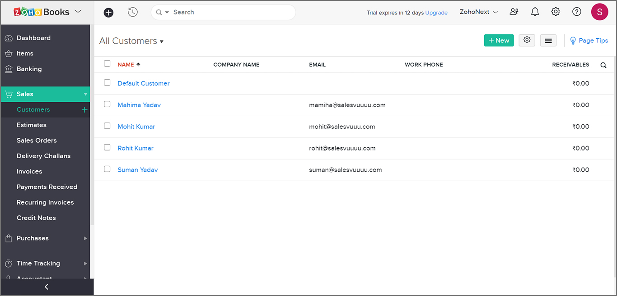The image size is (617, 296).
Task: Click the search icon in table header
Action: [603, 65]
